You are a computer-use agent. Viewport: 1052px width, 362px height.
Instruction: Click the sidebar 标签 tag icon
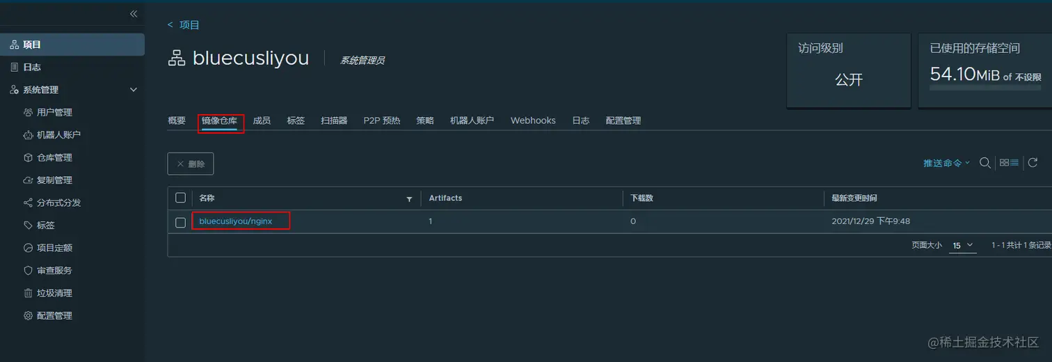[28, 226]
